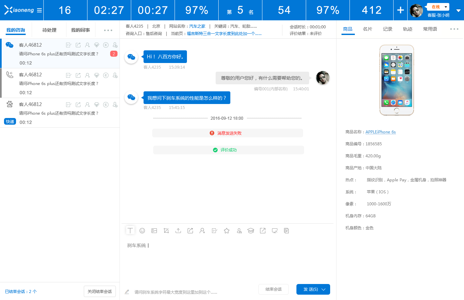Click the agent reply 尊敬的用户您好
This screenshot has height=300, width=464.
pyautogui.click(x=262, y=78)
